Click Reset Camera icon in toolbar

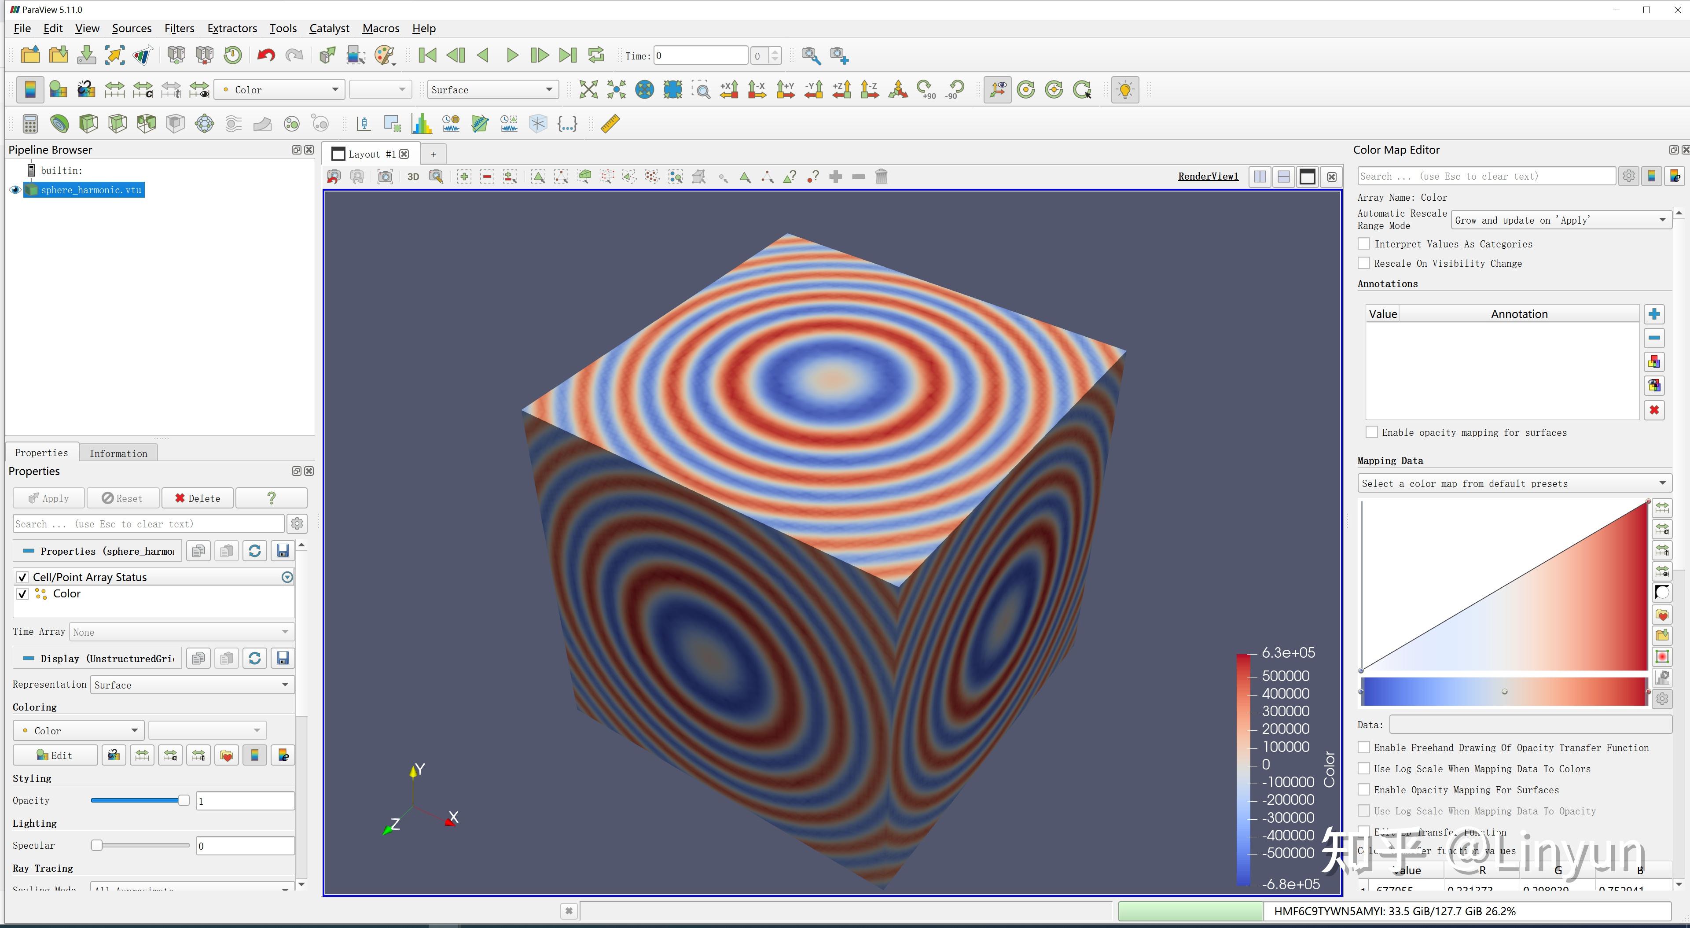(x=588, y=90)
